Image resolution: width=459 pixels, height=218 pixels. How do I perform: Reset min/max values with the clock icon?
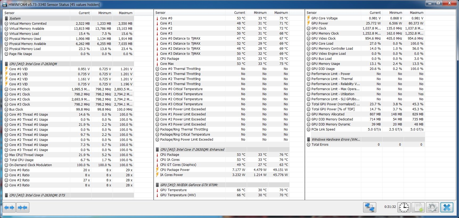404,207
